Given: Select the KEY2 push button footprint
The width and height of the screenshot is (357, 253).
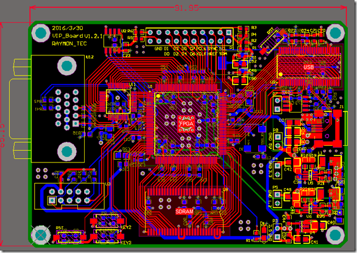Looking at the screenshot, I should [107, 221].
